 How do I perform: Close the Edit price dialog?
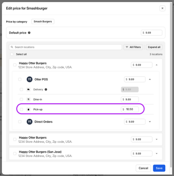162,8
